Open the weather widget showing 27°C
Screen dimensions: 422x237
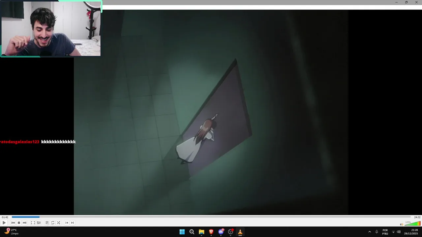coord(12,232)
